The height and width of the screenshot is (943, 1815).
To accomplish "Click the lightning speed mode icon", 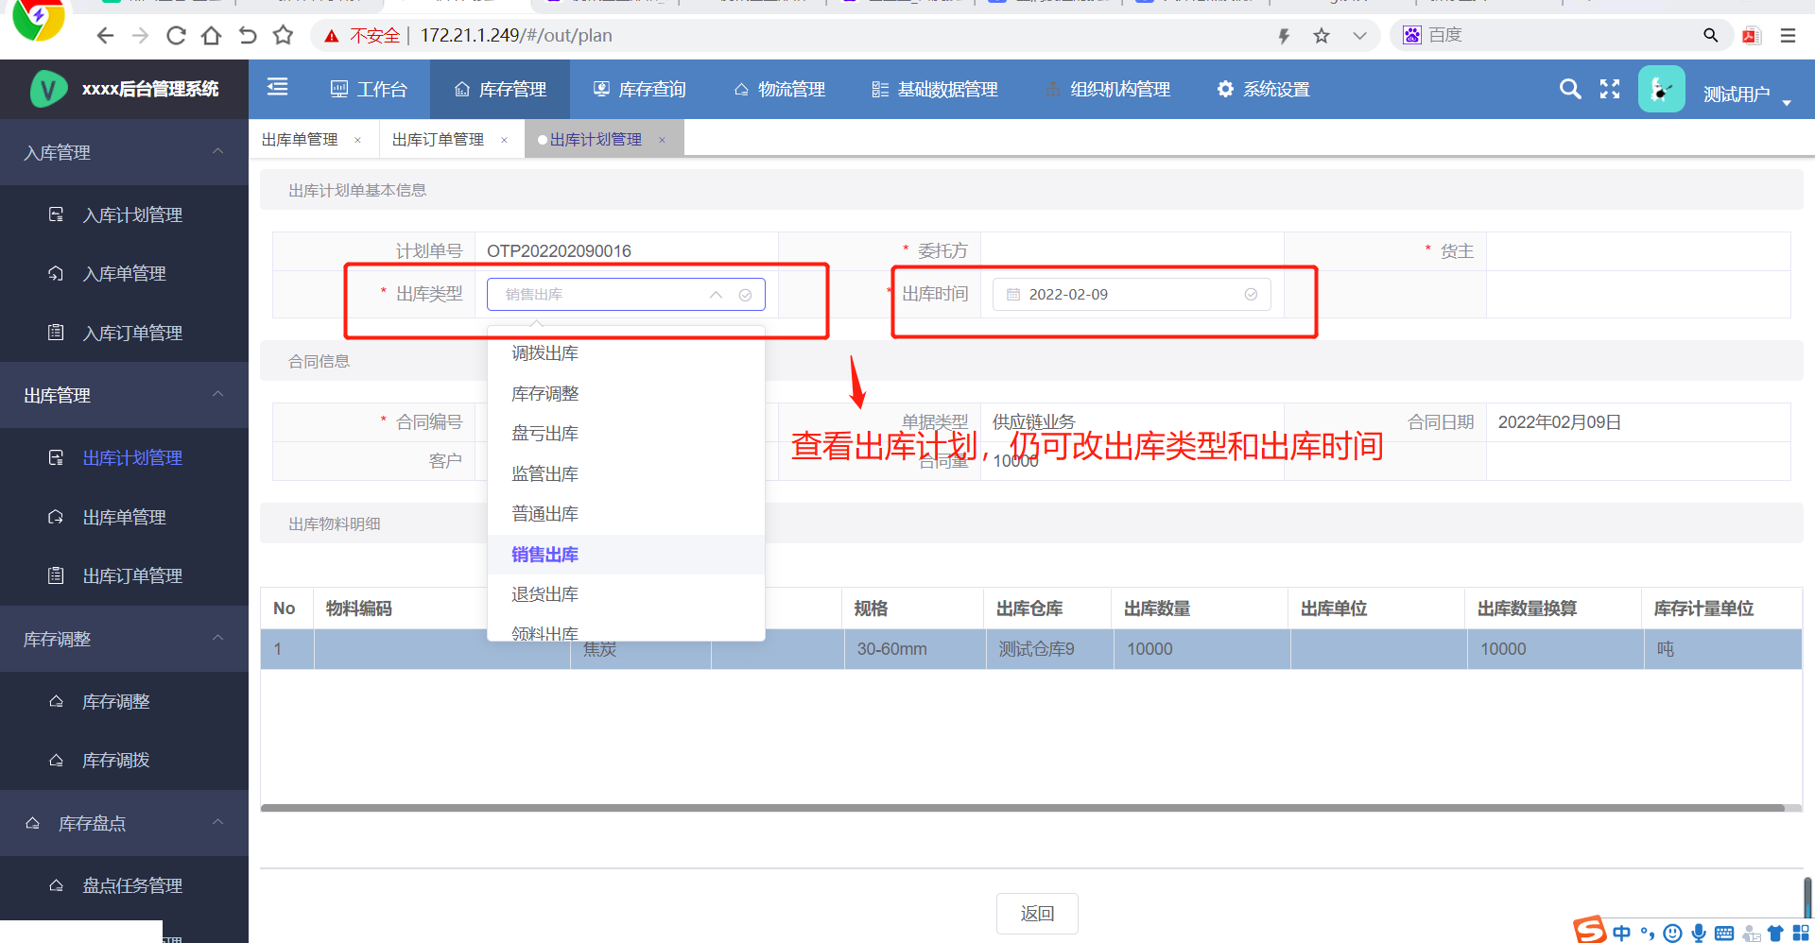I will (1284, 36).
